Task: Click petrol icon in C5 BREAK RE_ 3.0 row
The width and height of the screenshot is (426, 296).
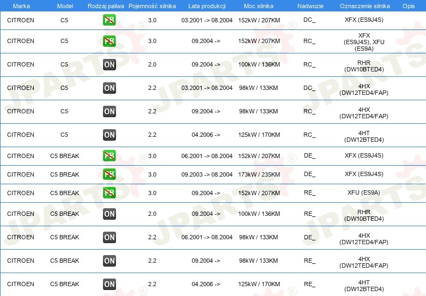Action: [x=109, y=193]
